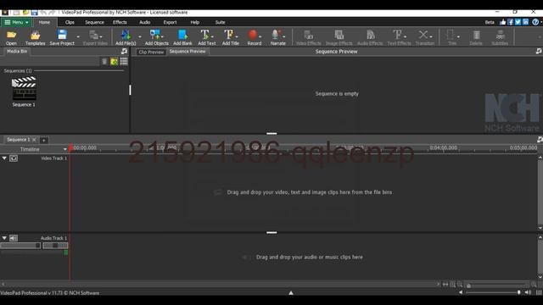
Task: Click the Twitter share icon
Action: [518, 22]
